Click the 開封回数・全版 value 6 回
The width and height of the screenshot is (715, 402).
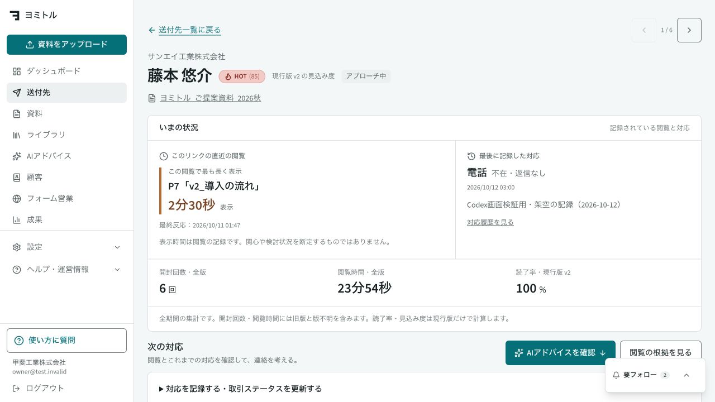click(x=168, y=289)
